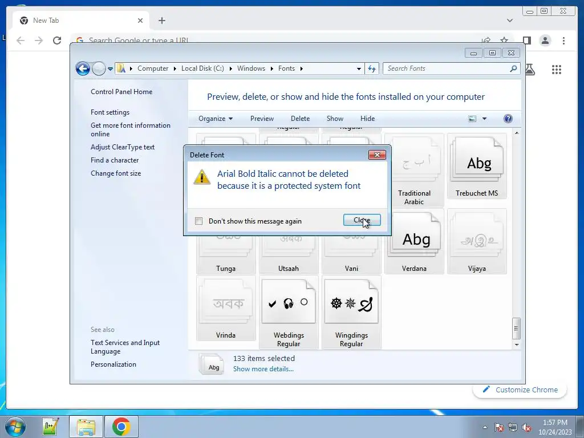Click the search magnifier icon in Fonts window

[513, 68]
